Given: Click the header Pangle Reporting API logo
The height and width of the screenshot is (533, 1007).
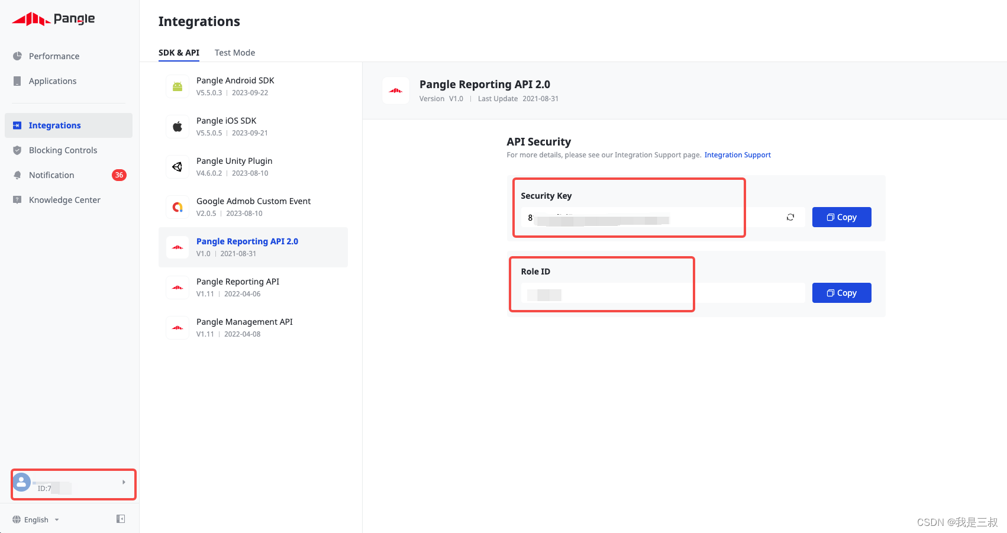Looking at the screenshot, I should 396,91.
